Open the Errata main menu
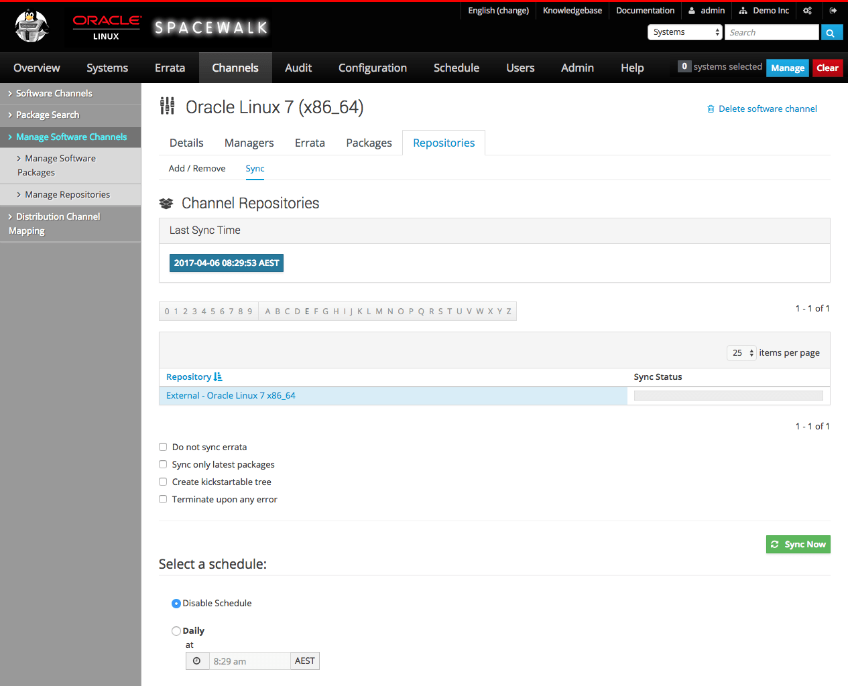 [x=170, y=68]
